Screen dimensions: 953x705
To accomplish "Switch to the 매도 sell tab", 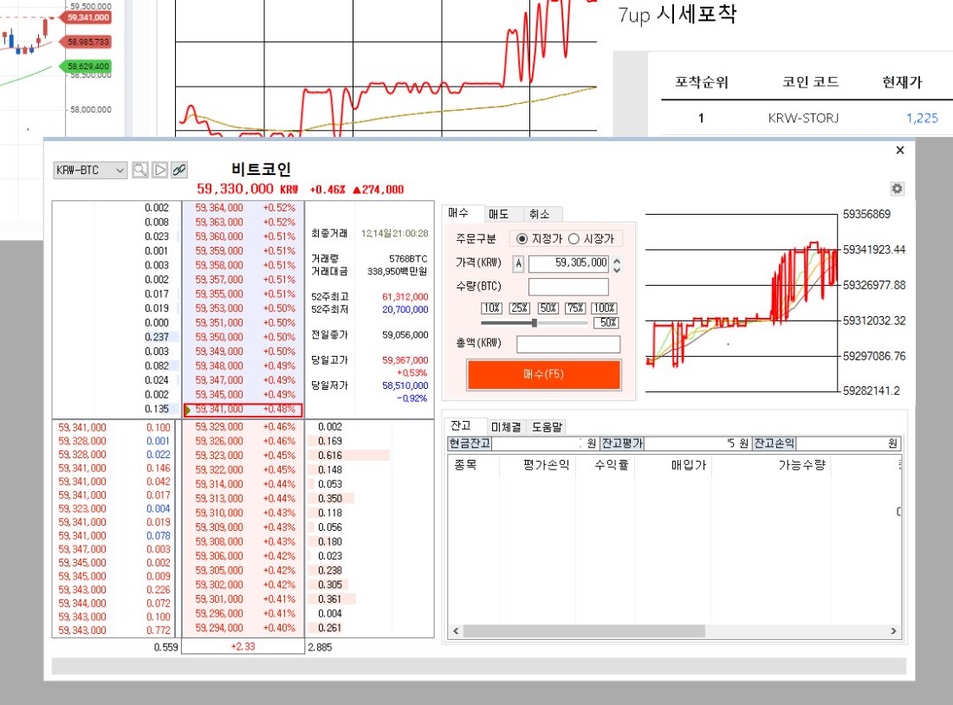I will [498, 214].
